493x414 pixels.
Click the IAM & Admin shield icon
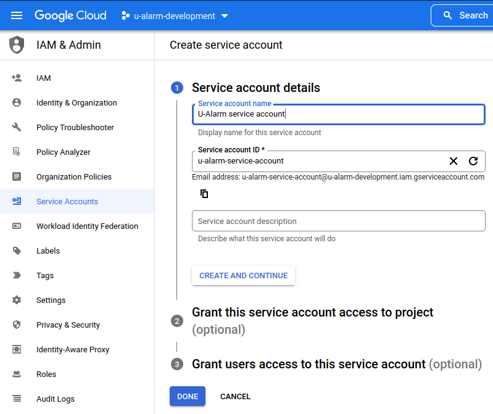[17, 45]
